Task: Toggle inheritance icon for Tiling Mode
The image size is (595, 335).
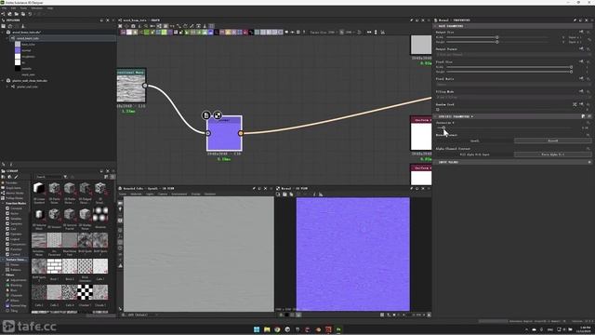Action: (x=581, y=91)
